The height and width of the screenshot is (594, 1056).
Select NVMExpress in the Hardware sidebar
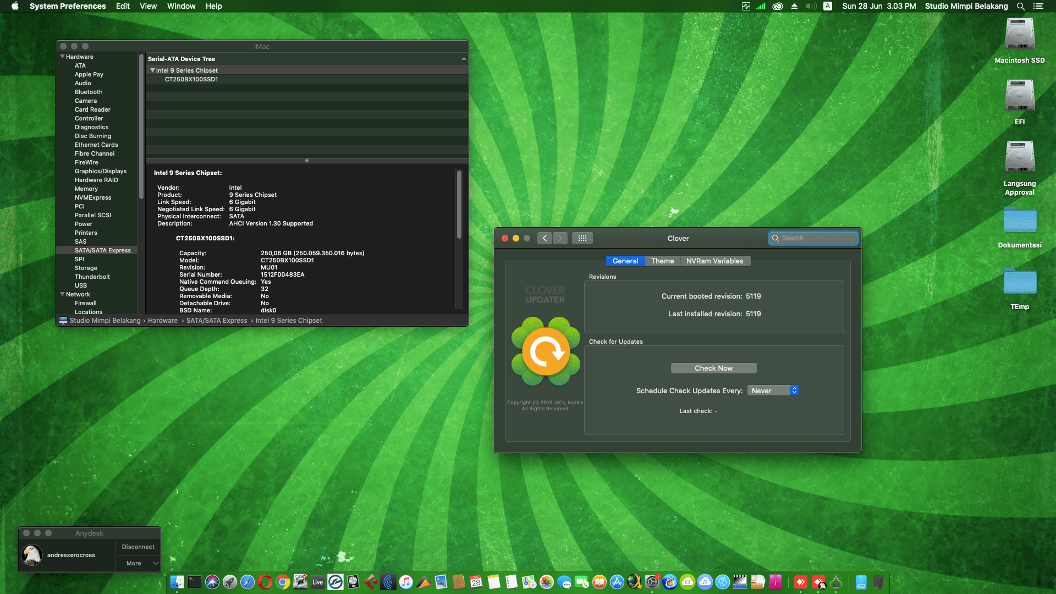pyautogui.click(x=93, y=197)
